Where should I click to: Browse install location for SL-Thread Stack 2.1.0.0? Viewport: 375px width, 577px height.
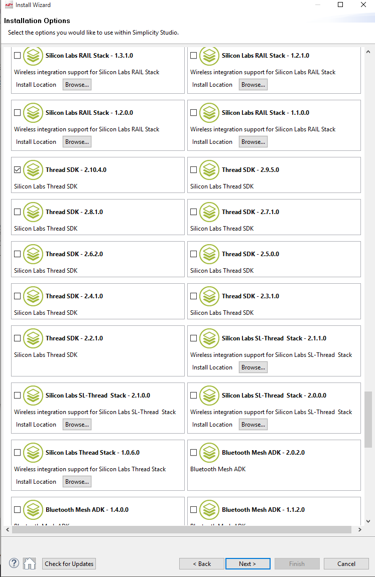pos(77,425)
